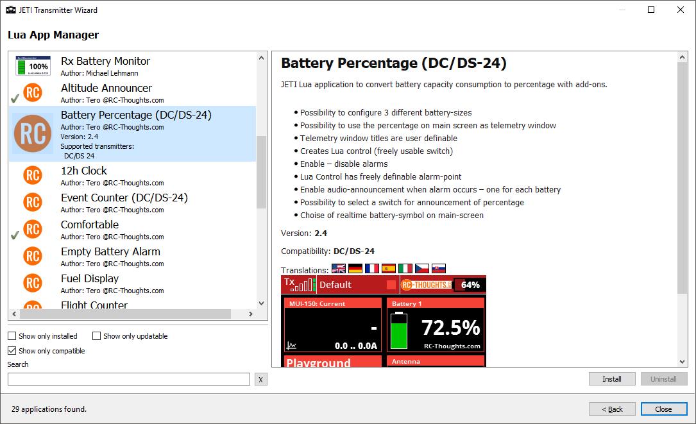
Task: Click the large RC icon of Battery Percentage
Action: click(33, 133)
